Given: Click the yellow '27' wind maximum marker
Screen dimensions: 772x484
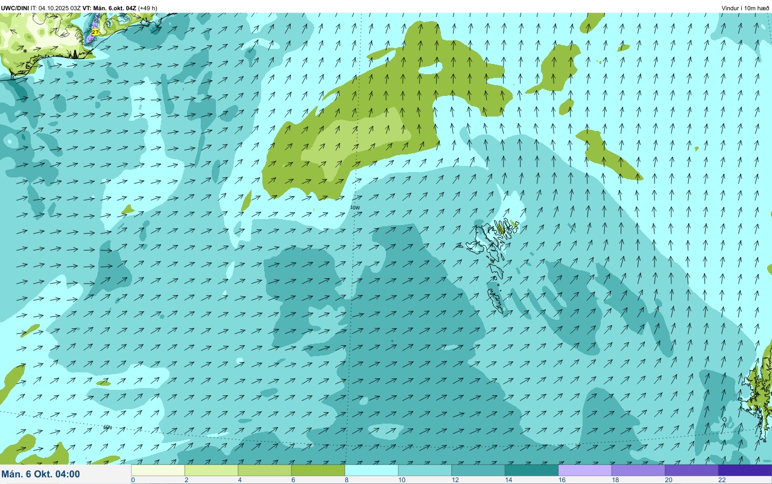Looking at the screenshot, I should [x=95, y=31].
